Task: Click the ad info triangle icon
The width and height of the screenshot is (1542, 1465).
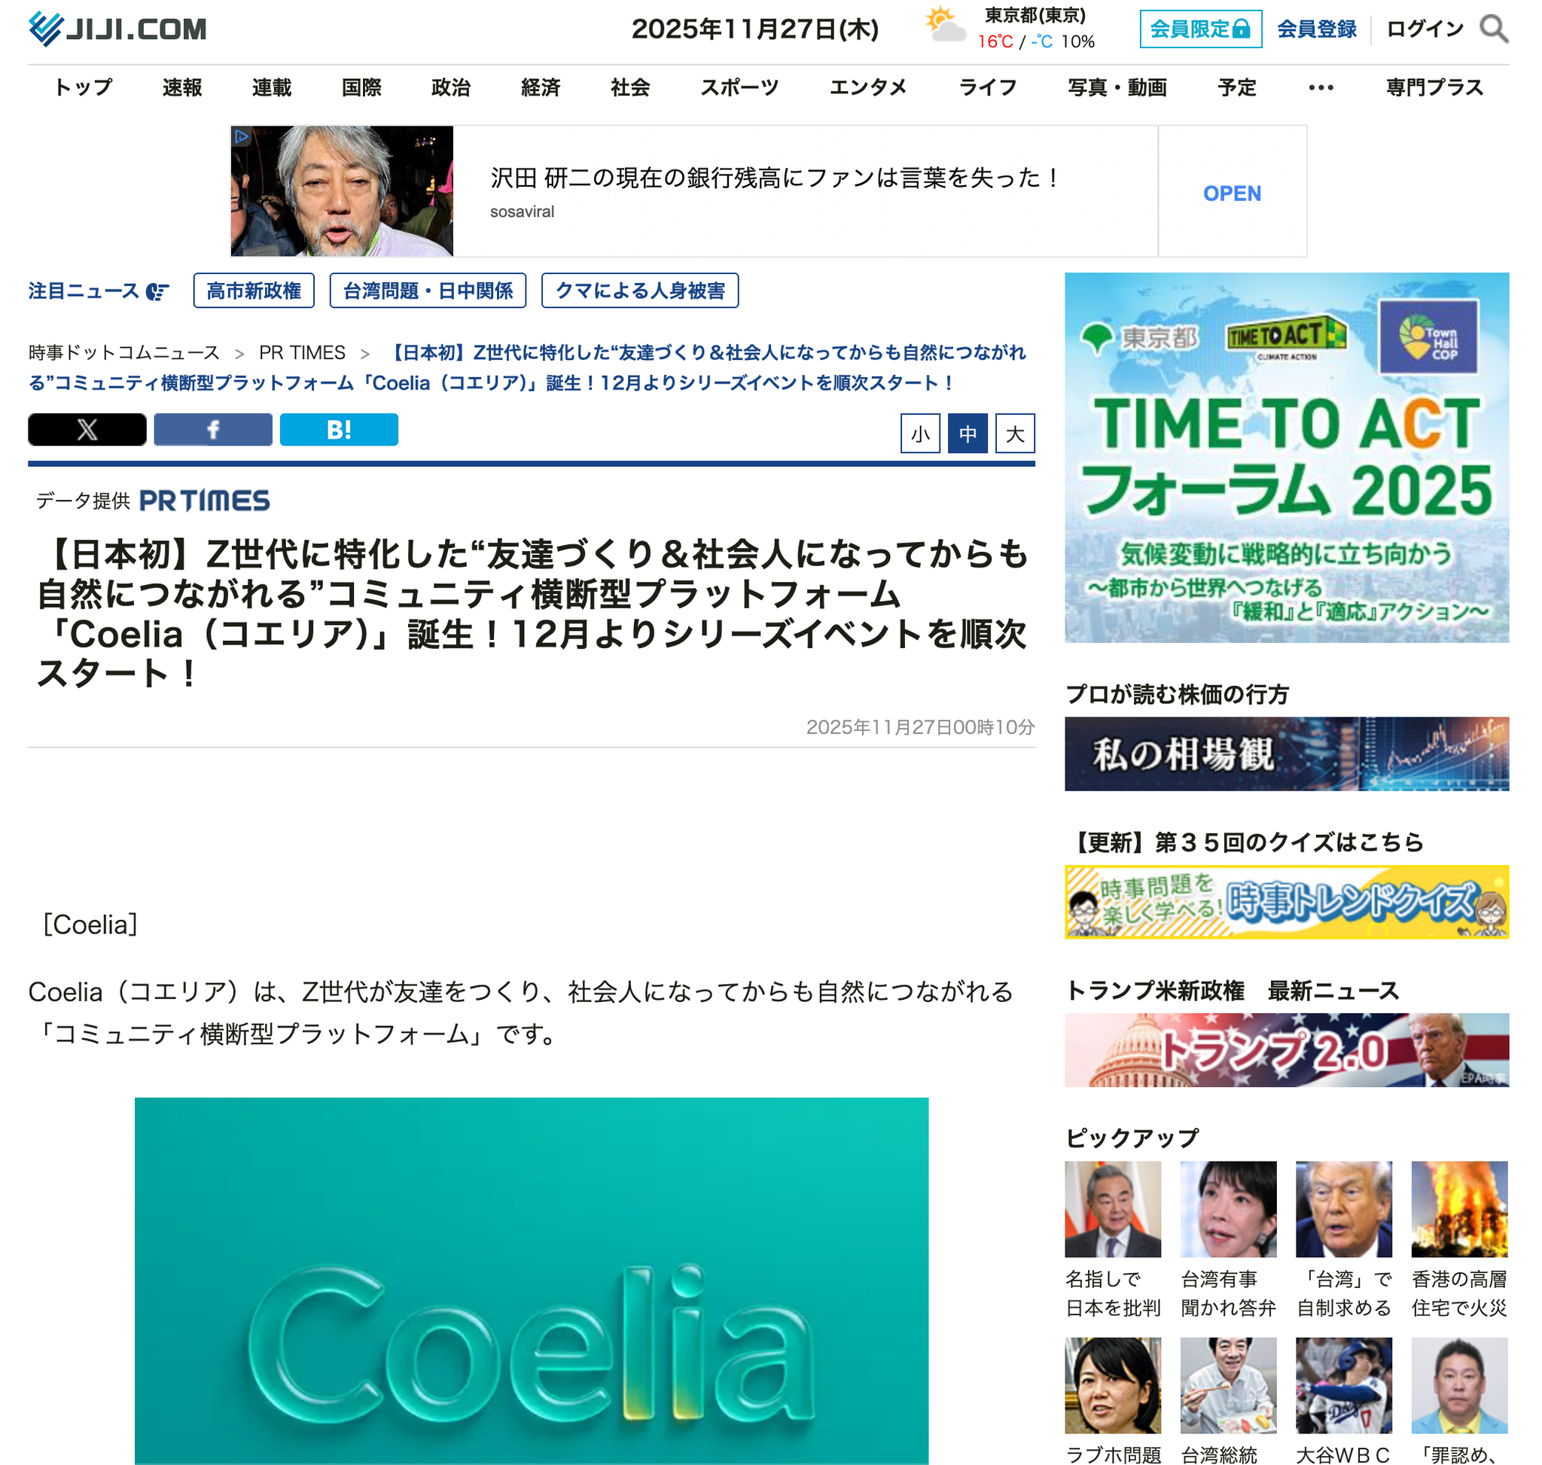Action: 242,136
